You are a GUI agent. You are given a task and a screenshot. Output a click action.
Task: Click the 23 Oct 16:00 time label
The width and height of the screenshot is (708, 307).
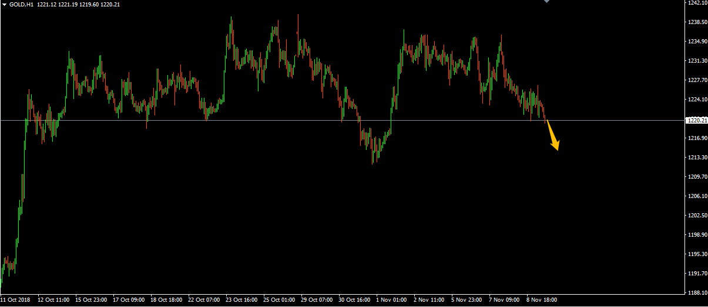(241, 300)
